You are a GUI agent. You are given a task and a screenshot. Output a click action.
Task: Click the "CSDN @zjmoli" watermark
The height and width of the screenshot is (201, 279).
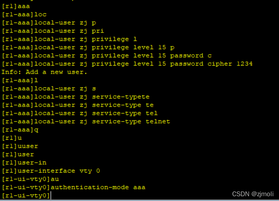click(254, 194)
